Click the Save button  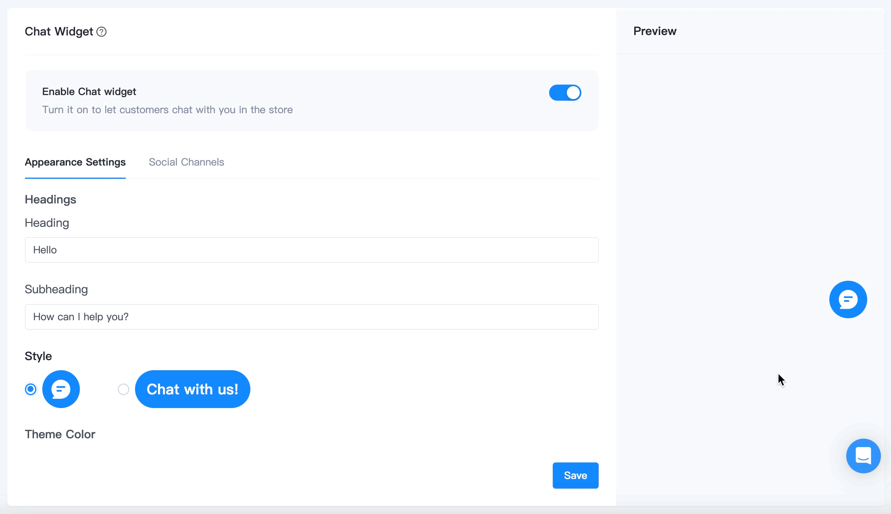(575, 475)
